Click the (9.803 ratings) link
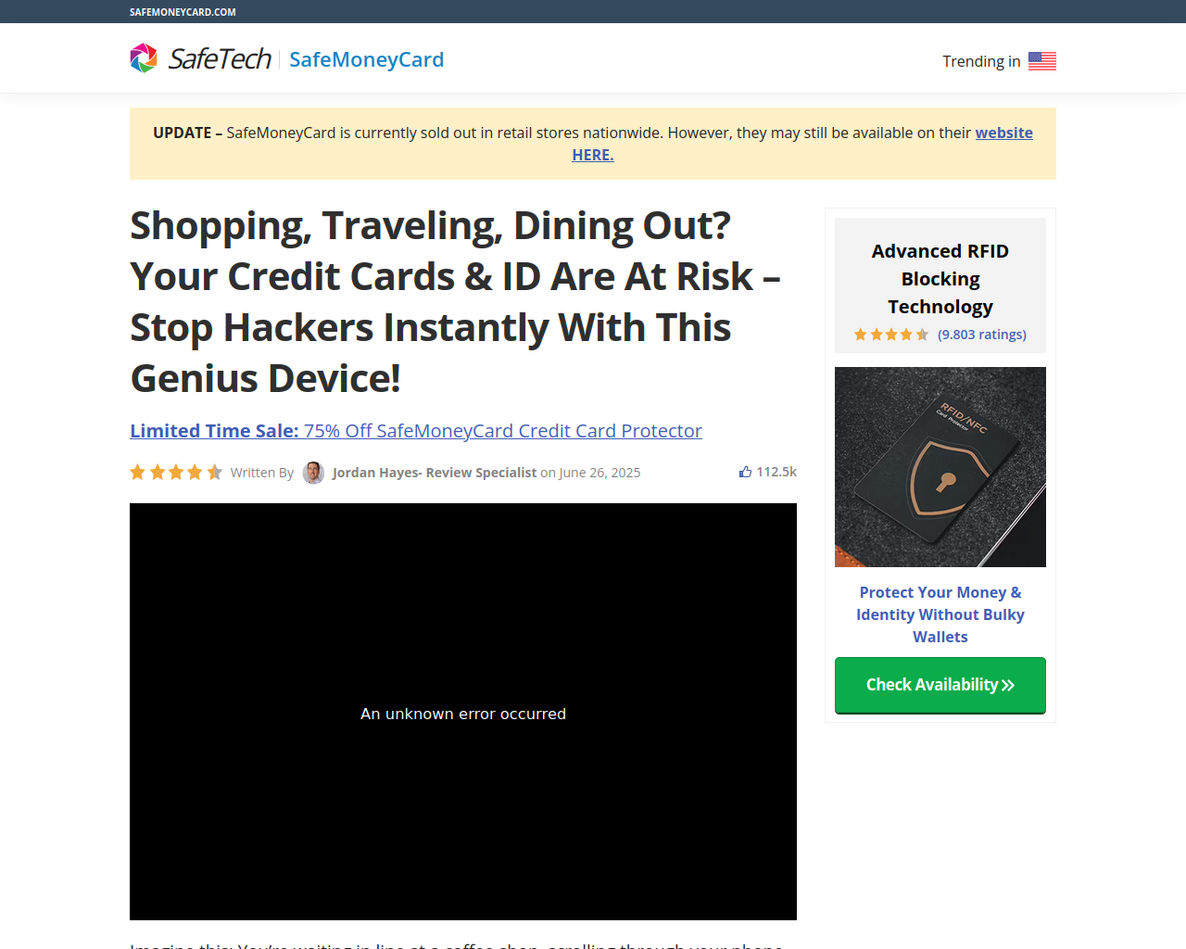Viewport: 1186px width, 949px height. (982, 335)
